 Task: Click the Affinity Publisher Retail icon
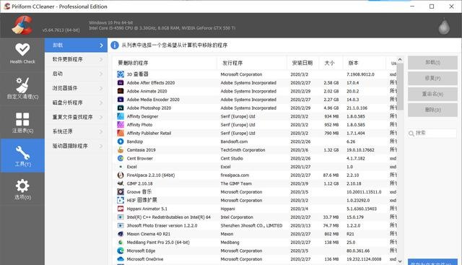[x=121, y=134]
